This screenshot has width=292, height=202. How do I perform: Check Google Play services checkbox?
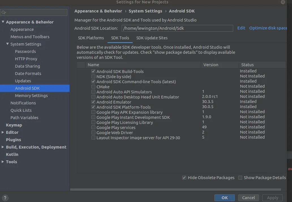(x=93, y=127)
